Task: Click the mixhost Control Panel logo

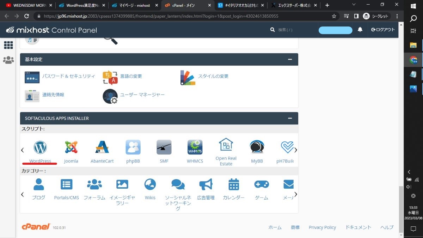Action: [51, 30]
